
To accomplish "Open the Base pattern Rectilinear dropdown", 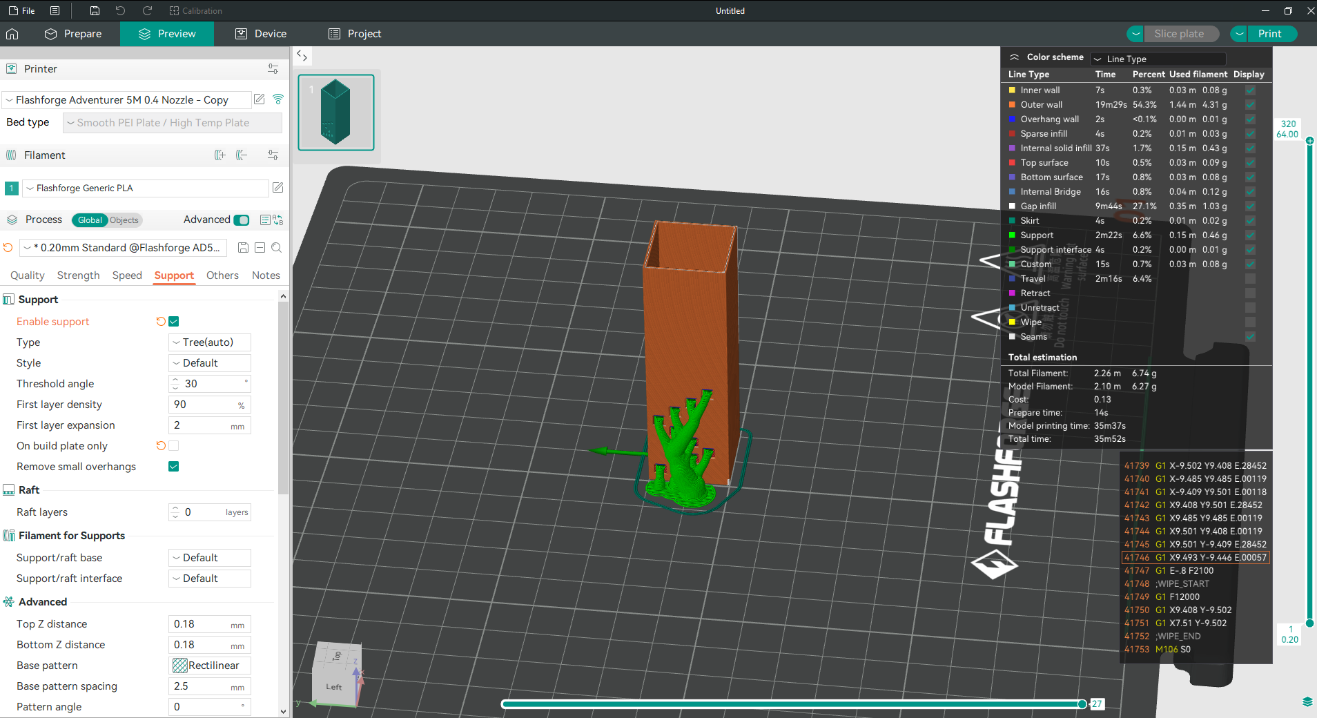I will click(x=210, y=666).
